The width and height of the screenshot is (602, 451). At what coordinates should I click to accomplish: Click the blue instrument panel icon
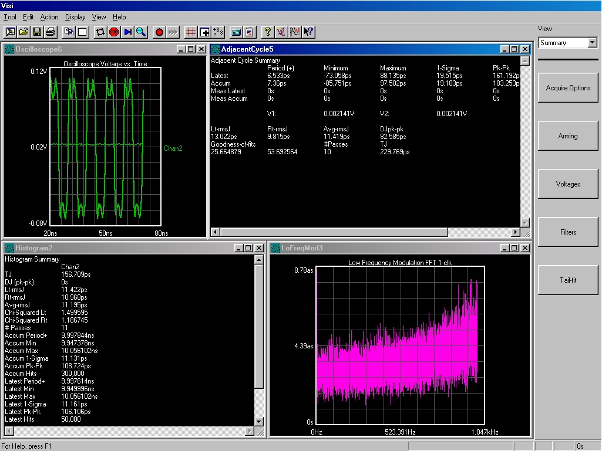click(236, 32)
